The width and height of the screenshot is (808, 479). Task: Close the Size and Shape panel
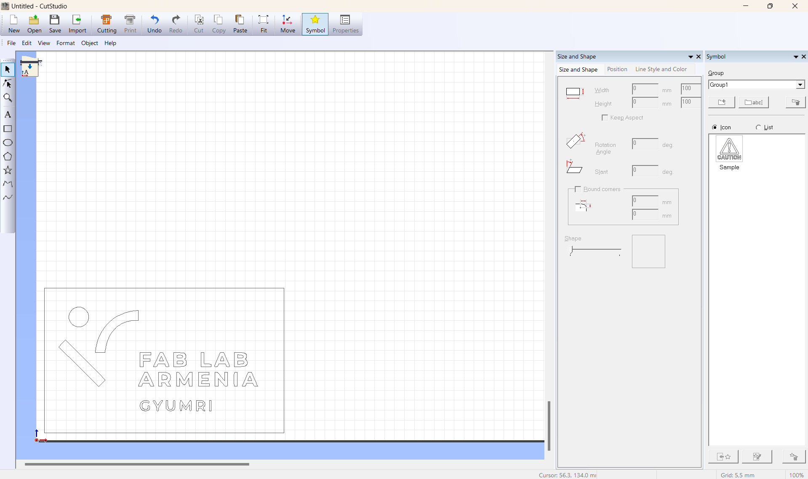click(x=699, y=57)
